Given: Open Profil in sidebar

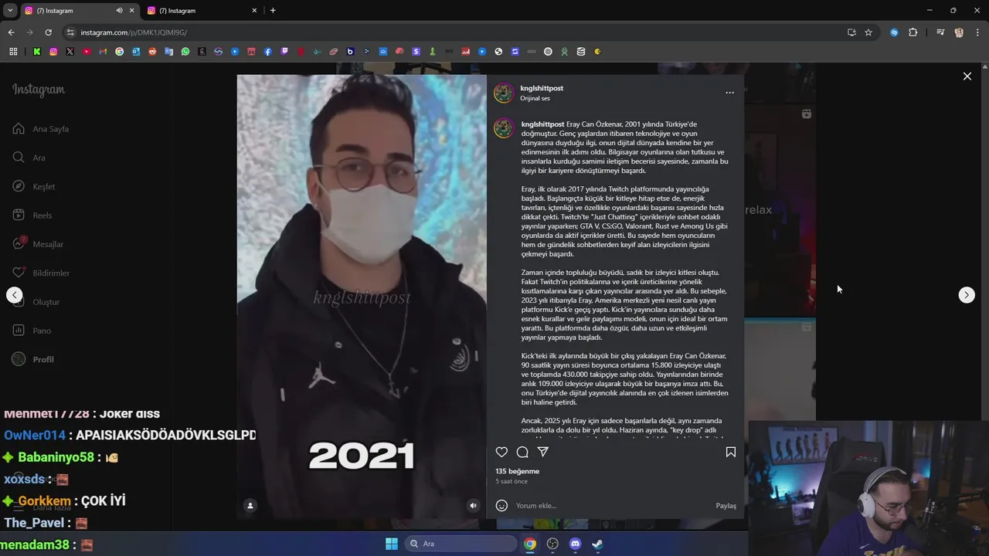Looking at the screenshot, I should 33,359.
